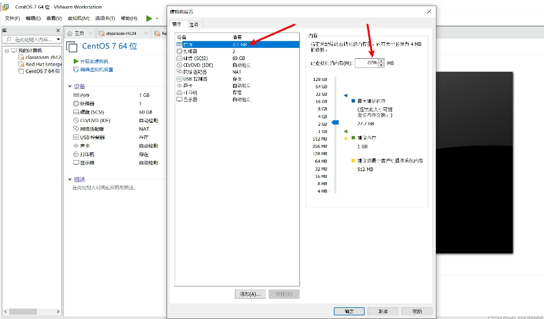Click the 移除(R) remove button
The image size is (544, 319).
284,294
